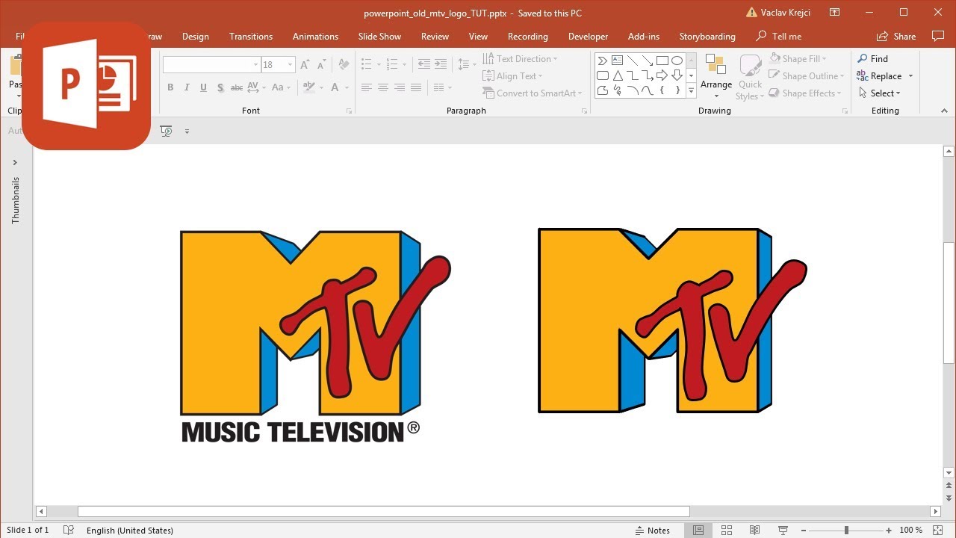Viewport: 956px width, 538px height.
Task: Collapse the ribbon
Action: (944, 111)
